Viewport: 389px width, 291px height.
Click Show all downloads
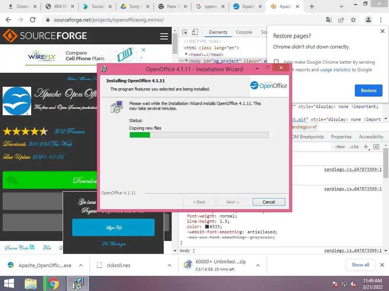point(360,265)
